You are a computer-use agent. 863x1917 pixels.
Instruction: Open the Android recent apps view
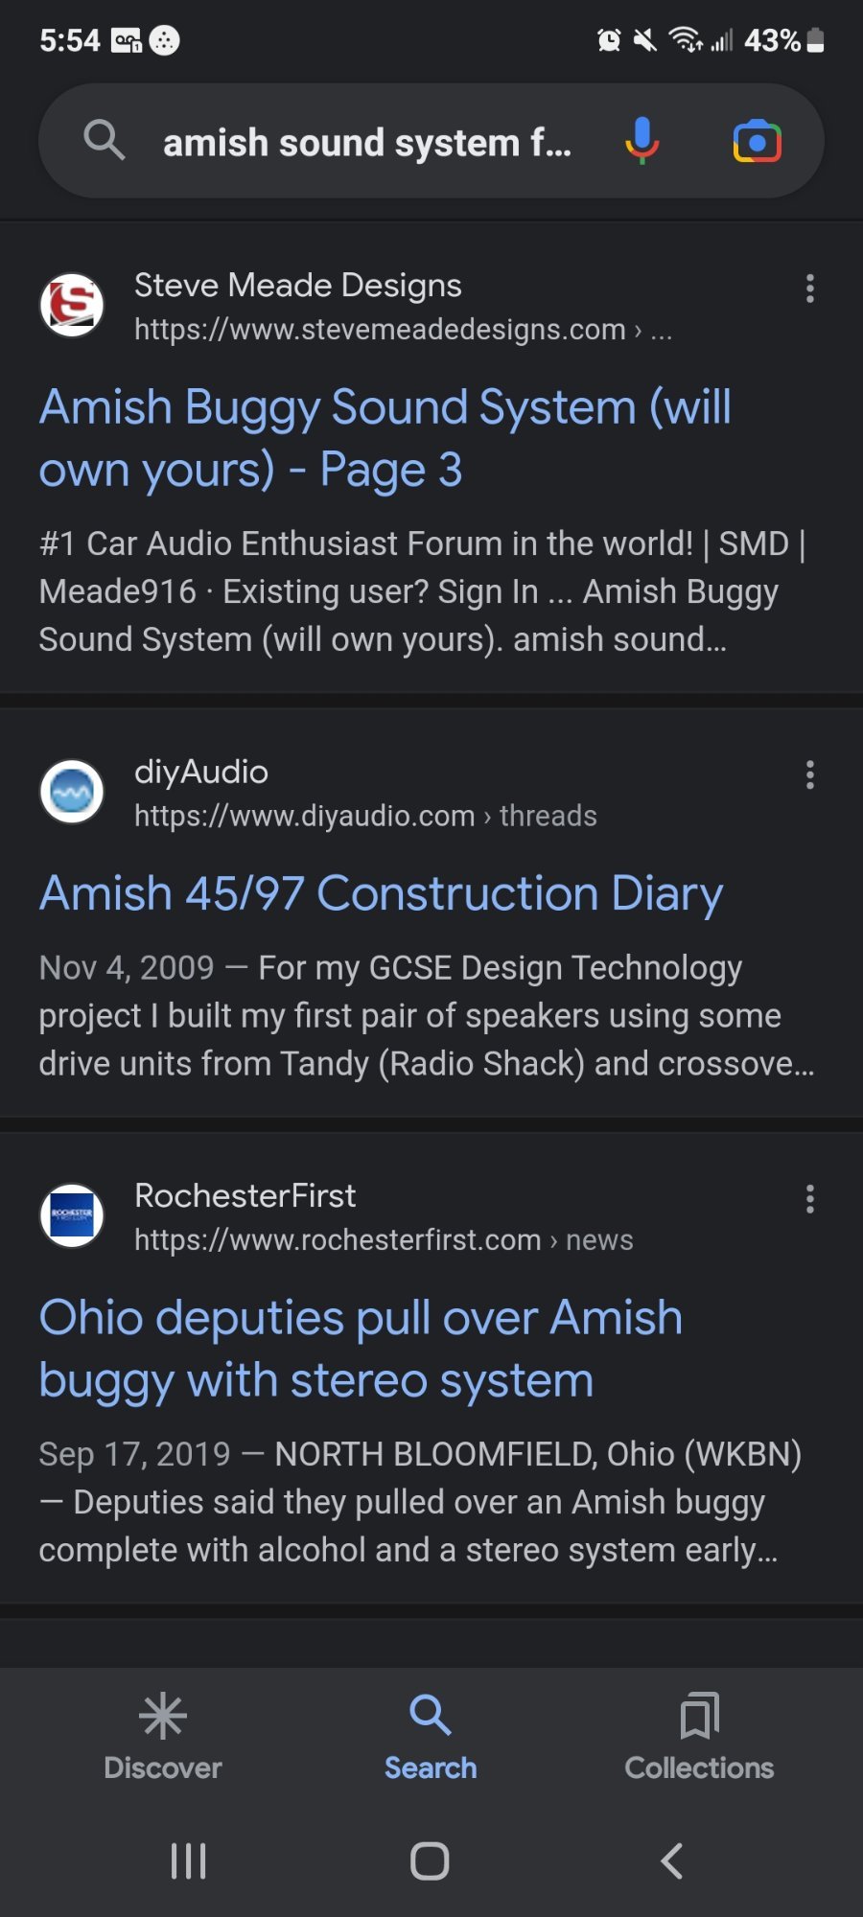[188, 1860]
